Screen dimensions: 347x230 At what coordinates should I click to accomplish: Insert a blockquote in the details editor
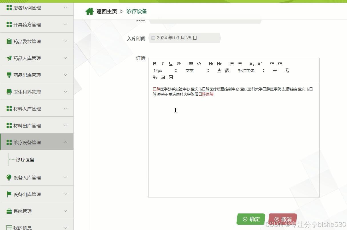point(191,64)
